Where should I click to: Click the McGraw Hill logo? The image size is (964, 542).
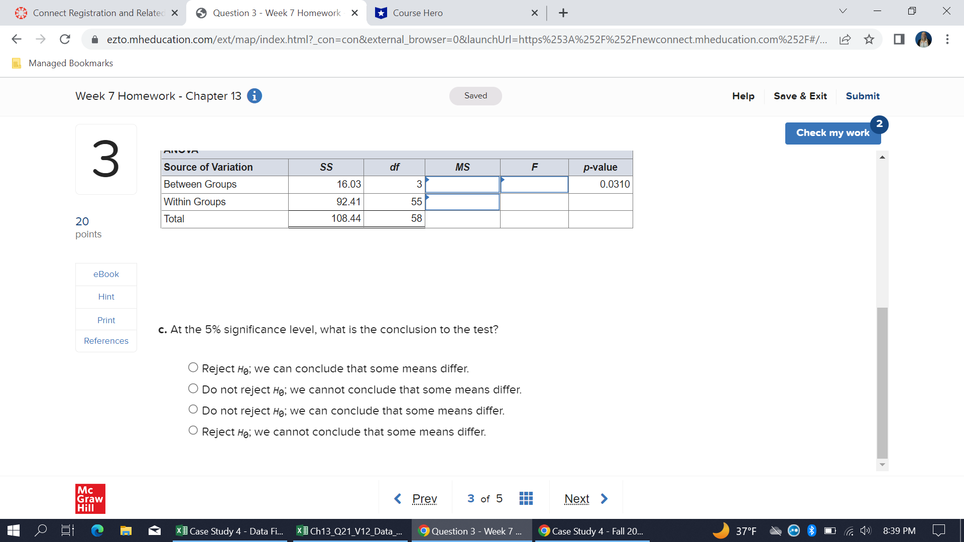pyautogui.click(x=90, y=498)
